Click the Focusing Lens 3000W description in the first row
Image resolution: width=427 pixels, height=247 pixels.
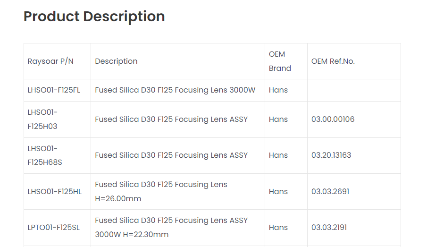175,90
